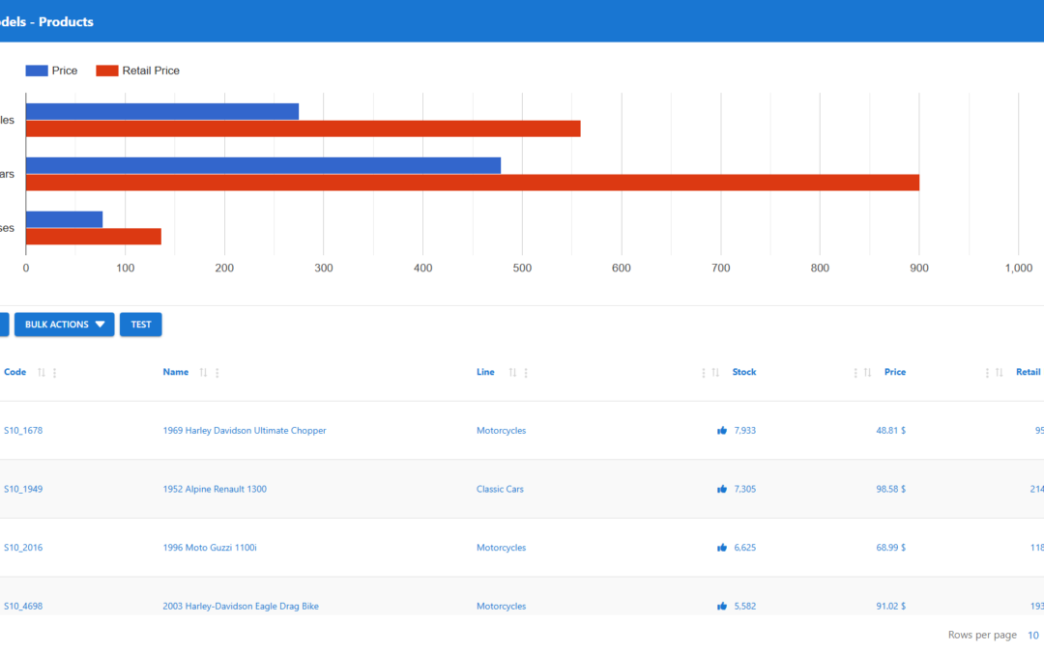Click Motorcycles line in S10_4698 row
1044x652 pixels.
click(502, 606)
